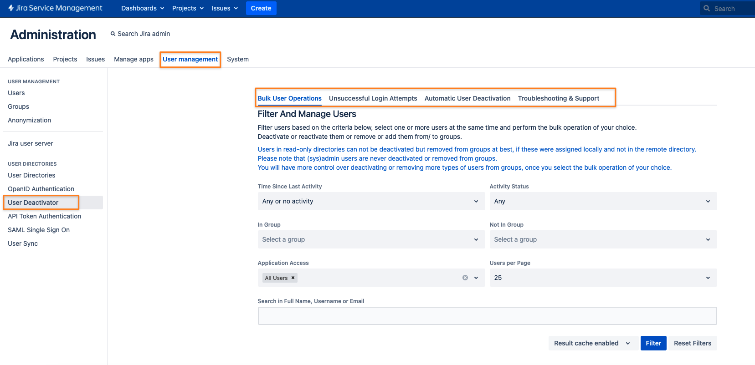Viewport: 755px width, 365px height.
Task: Open the System admin tab
Action: (238, 59)
